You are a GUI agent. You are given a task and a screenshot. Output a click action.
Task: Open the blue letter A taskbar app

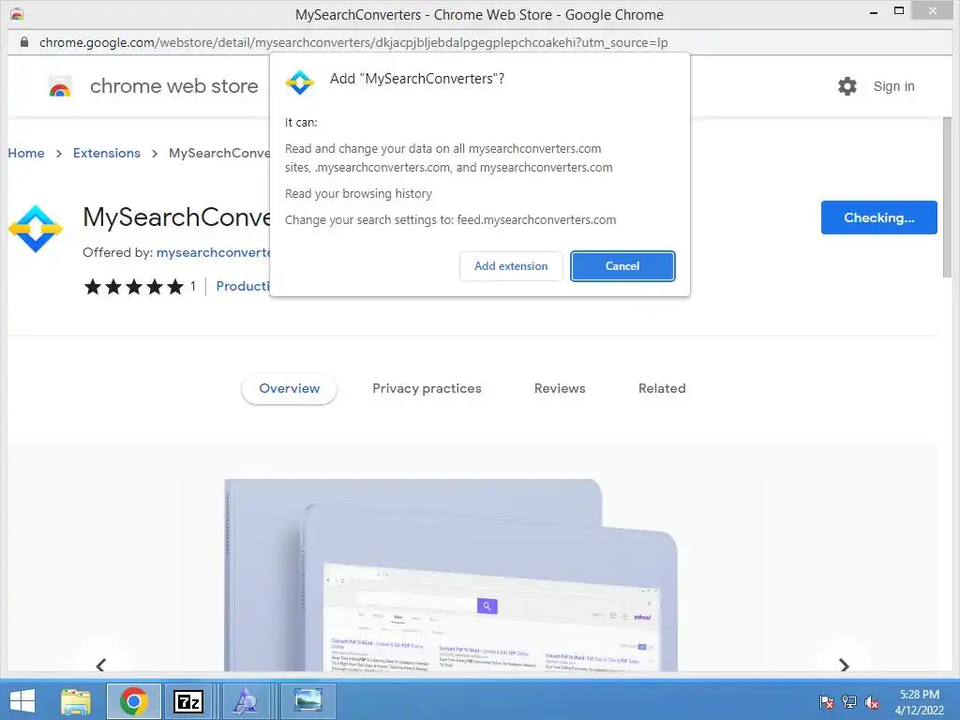coord(246,701)
